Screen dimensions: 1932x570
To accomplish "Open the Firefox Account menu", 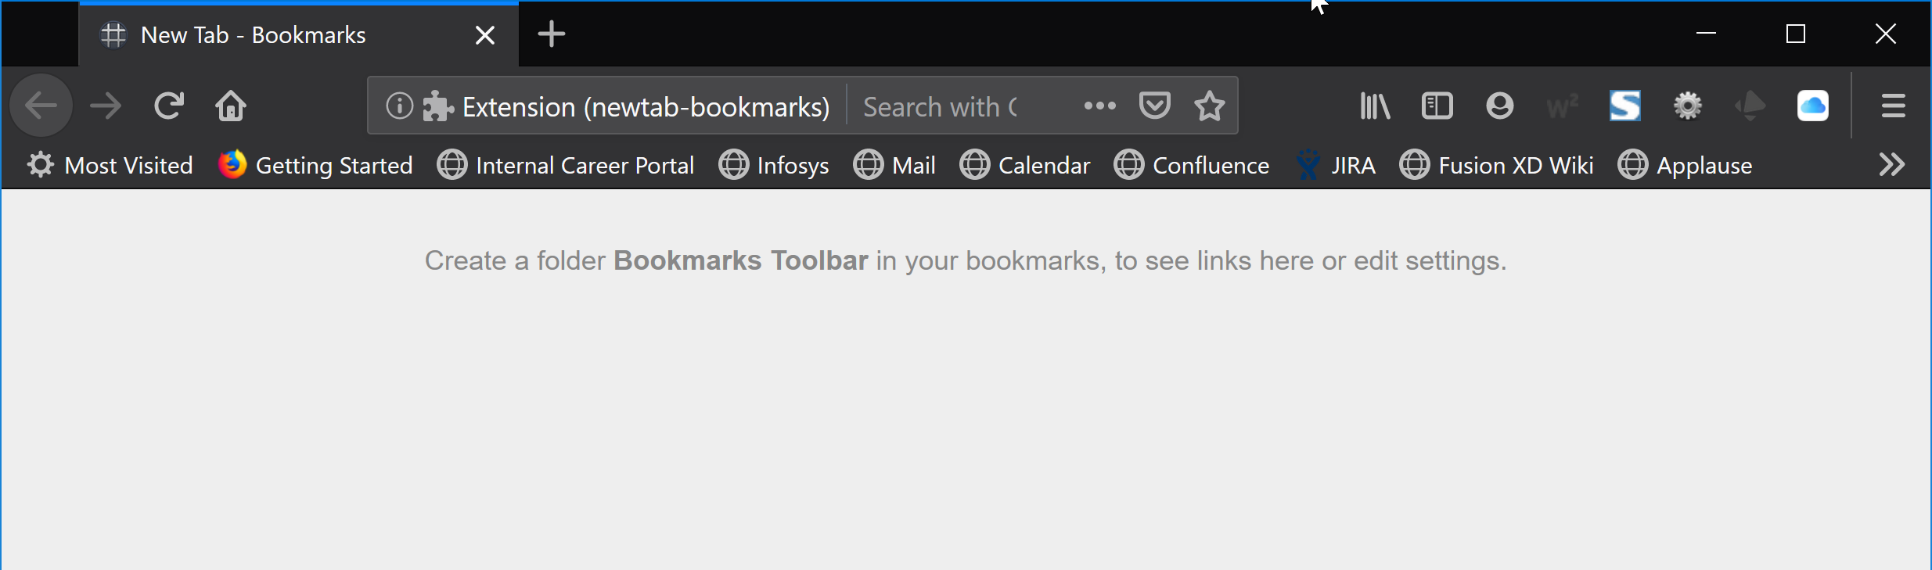I will point(1498,106).
